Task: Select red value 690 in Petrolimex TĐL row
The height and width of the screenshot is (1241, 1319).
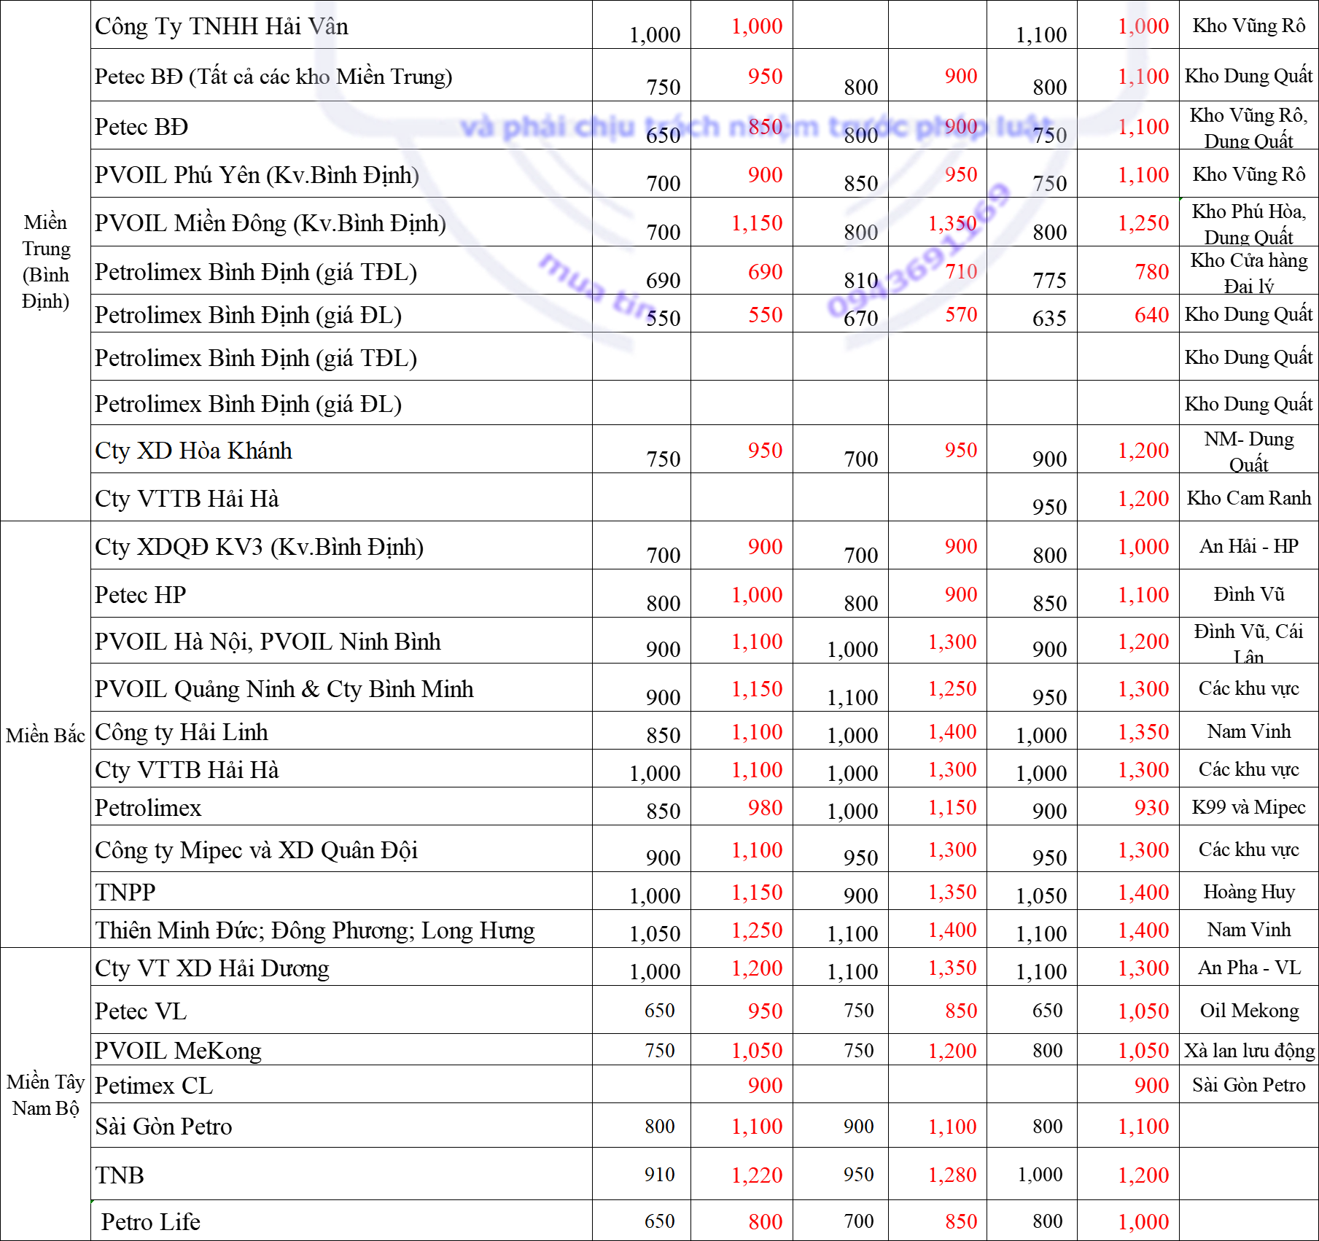Action: click(x=765, y=272)
